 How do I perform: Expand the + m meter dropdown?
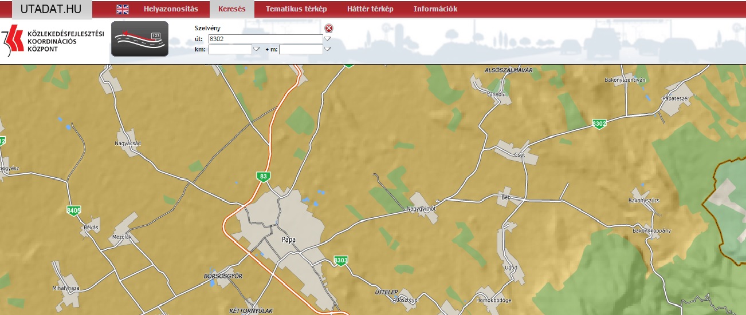coord(327,49)
